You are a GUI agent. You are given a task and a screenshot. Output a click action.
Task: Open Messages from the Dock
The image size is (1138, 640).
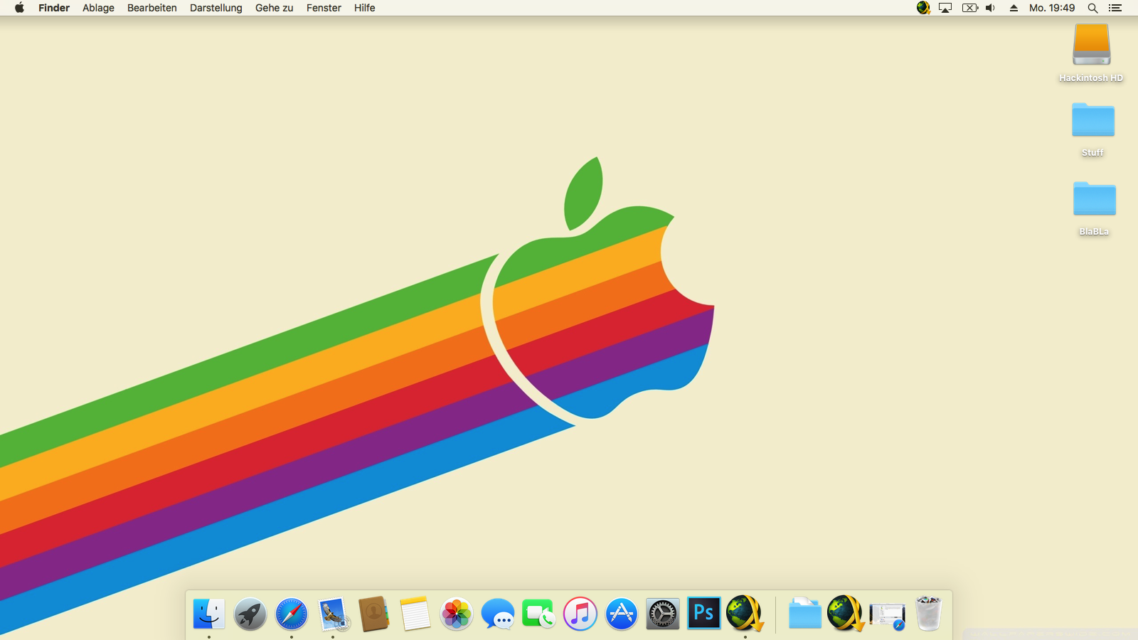497,614
